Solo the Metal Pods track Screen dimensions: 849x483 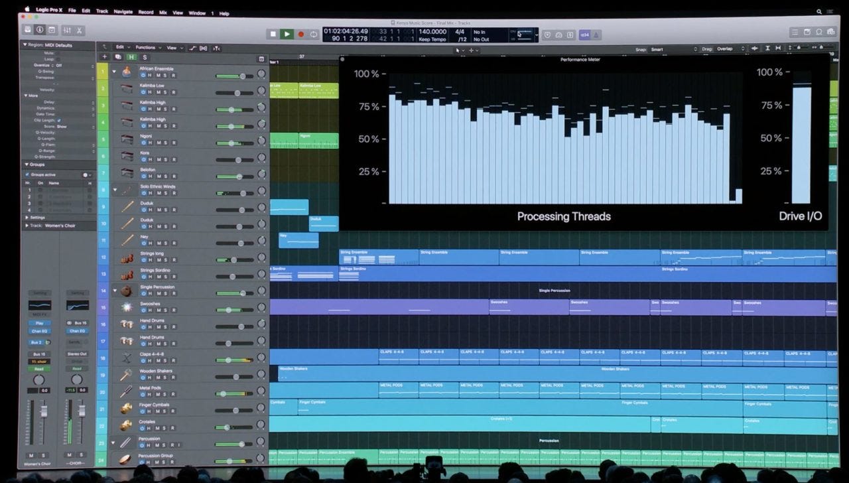pyautogui.click(x=165, y=395)
